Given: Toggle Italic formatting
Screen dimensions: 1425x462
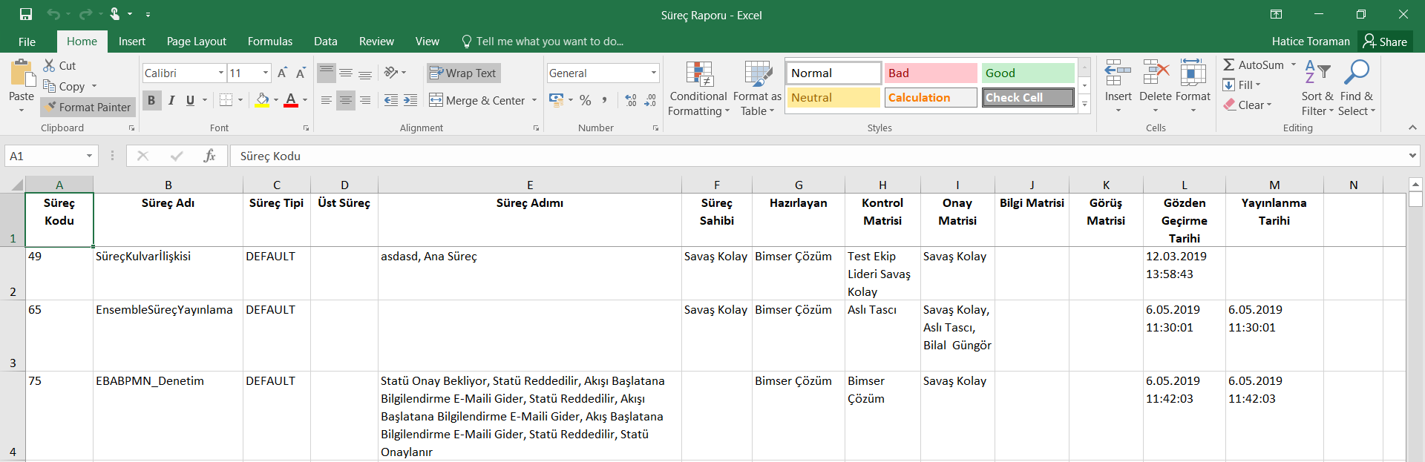Looking at the screenshot, I should click(171, 100).
